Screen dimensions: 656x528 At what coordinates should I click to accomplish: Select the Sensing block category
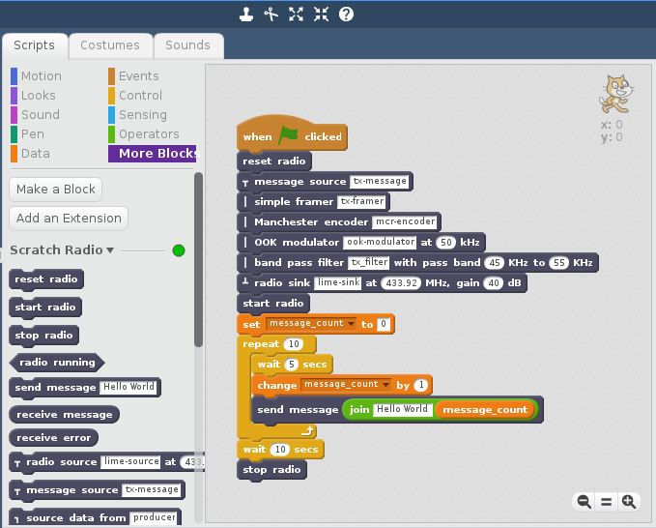137,115
